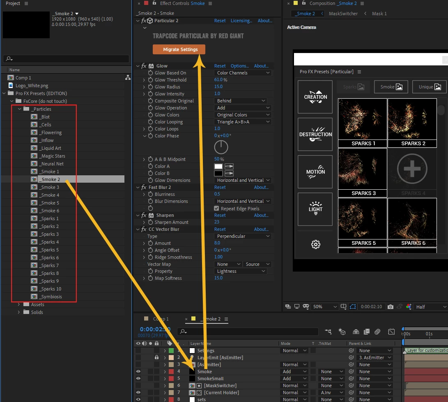The width and height of the screenshot is (448, 402).
Task: Click the draft 3D icon in timeline
Action: 342,332
